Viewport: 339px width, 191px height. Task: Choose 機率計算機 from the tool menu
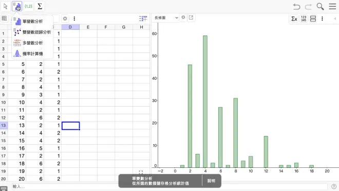coord(32,54)
